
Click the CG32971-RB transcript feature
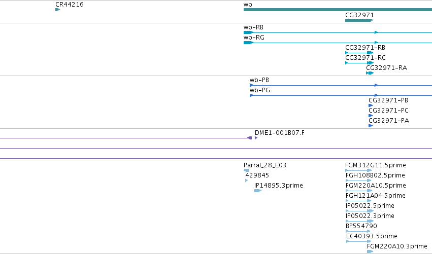(359, 53)
